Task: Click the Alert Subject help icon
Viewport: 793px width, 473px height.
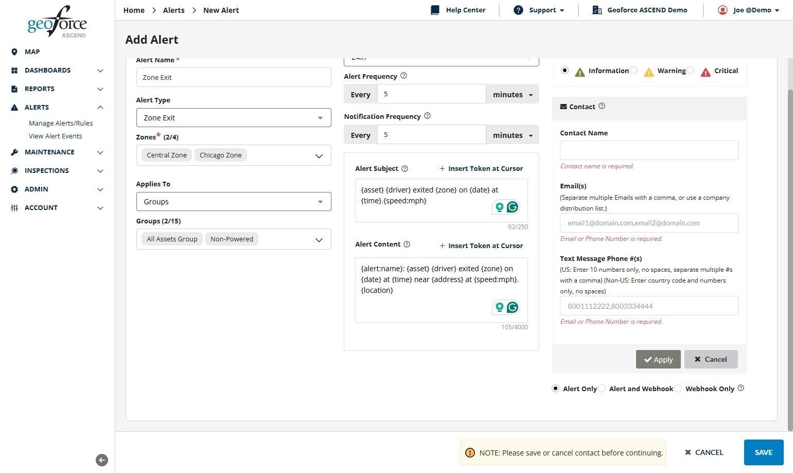Action: 404,168
